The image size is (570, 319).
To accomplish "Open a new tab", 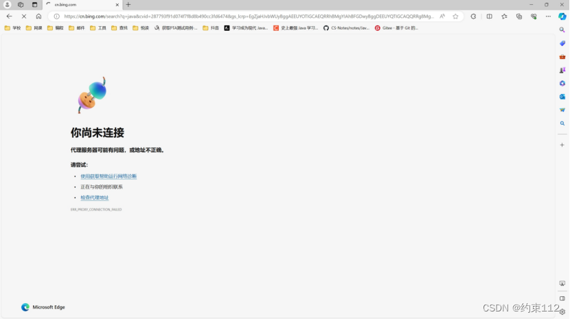I will pos(128,5).
